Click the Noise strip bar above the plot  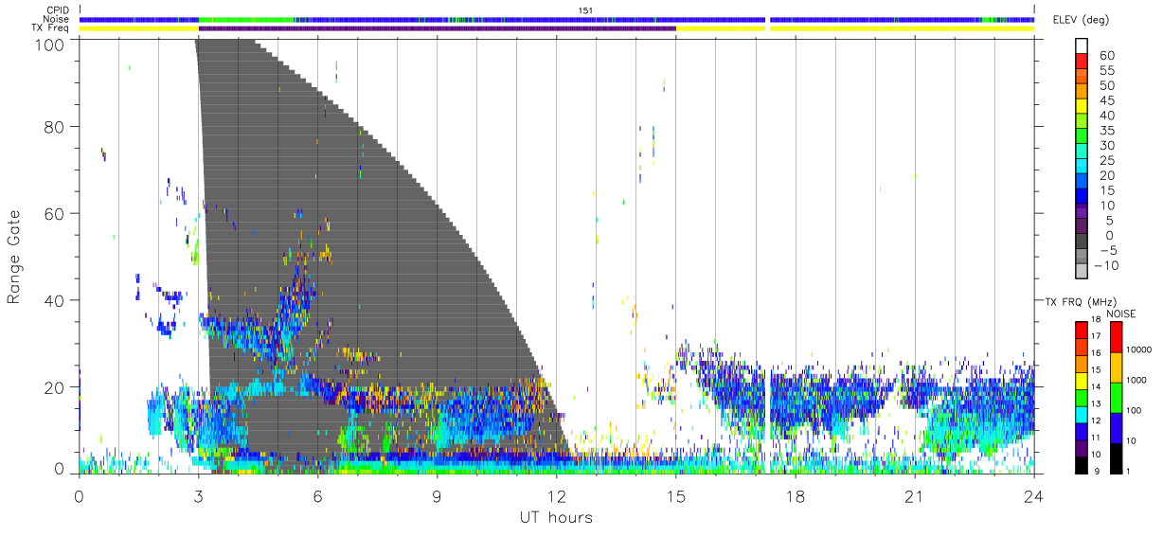pyautogui.click(x=557, y=19)
